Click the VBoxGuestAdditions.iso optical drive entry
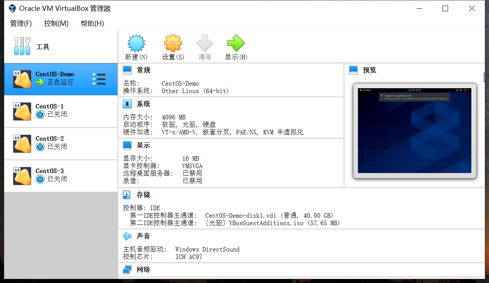The height and width of the screenshot is (283, 489). coord(273,223)
